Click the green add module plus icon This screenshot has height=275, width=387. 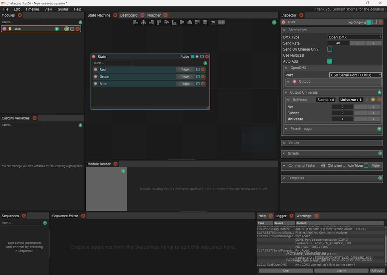(x=80, y=22)
